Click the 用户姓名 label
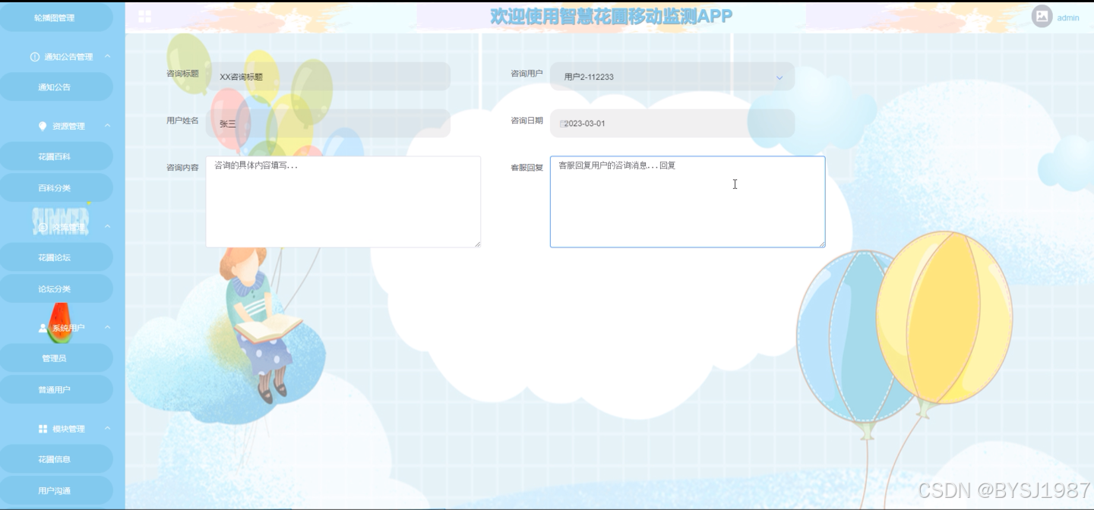The height and width of the screenshot is (510, 1094). tap(182, 121)
